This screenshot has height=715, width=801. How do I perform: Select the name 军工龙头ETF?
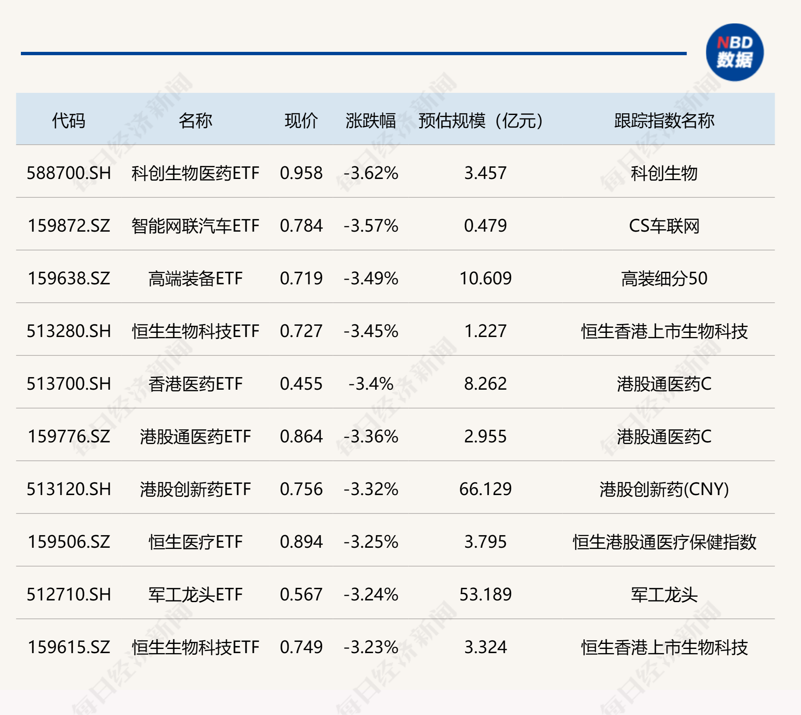[x=195, y=595]
